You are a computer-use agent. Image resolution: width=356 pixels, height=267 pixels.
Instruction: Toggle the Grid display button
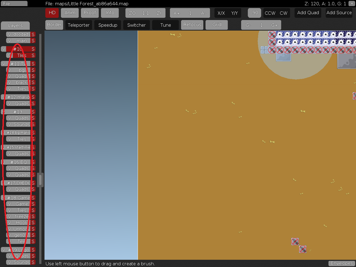[217, 25]
